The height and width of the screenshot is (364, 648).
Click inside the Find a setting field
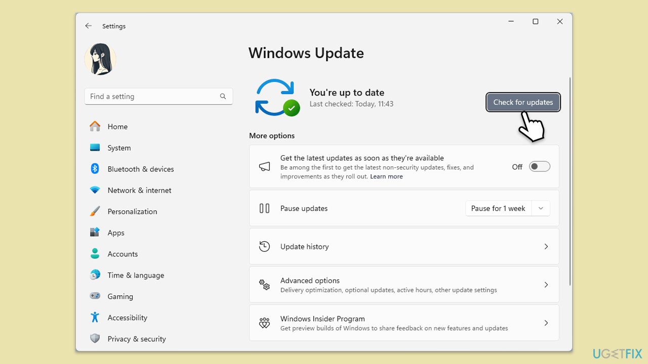tap(152, 96)
